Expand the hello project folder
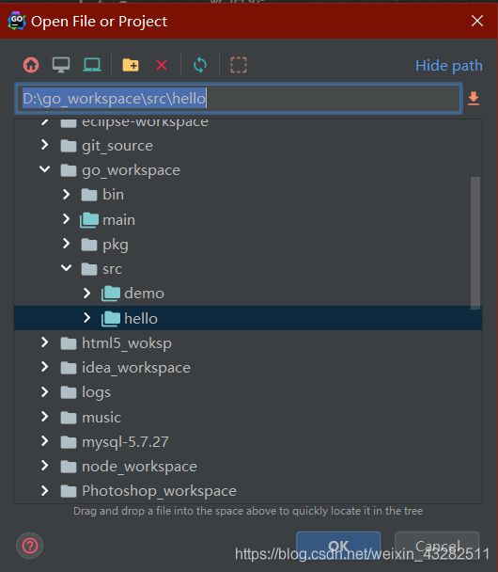Viewport: 498px width, 572px height. [x=86, y=318]
